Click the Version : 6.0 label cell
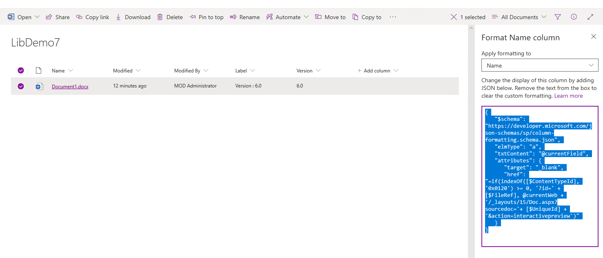Viewport: 603px width, 258px height. tap(248, 86)
